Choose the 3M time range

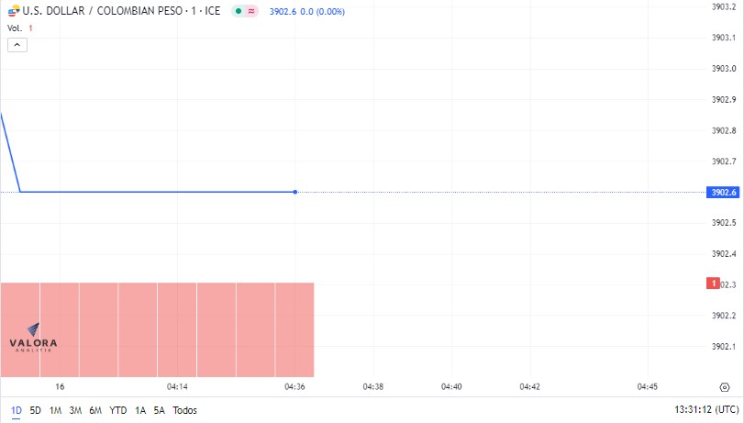click(x=75, y=410)
